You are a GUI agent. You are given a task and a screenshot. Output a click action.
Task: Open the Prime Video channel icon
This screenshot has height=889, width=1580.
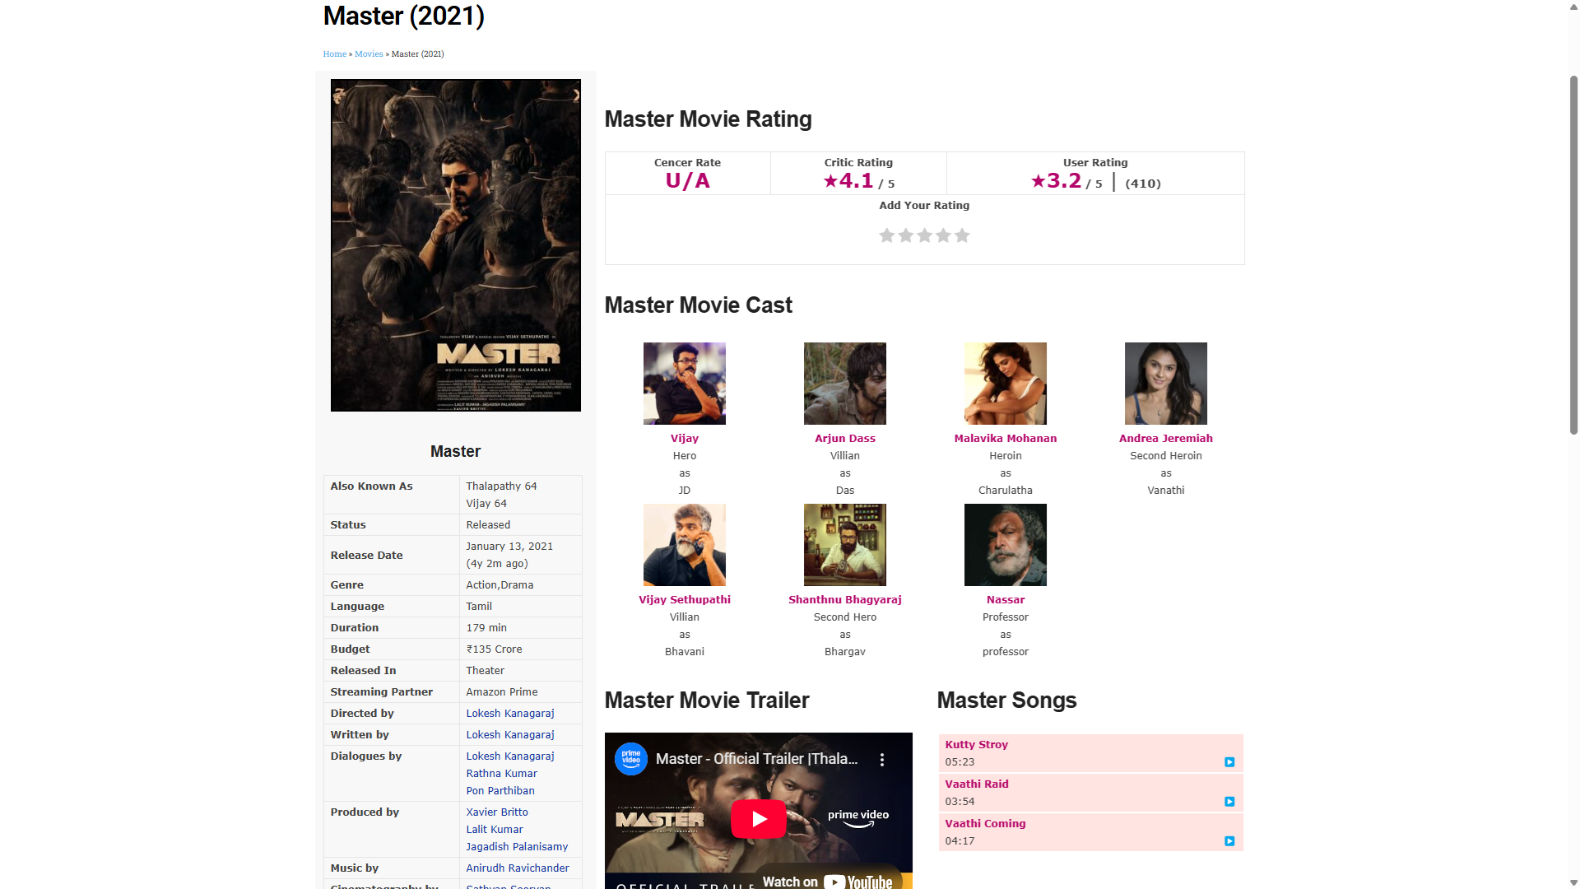631,759
